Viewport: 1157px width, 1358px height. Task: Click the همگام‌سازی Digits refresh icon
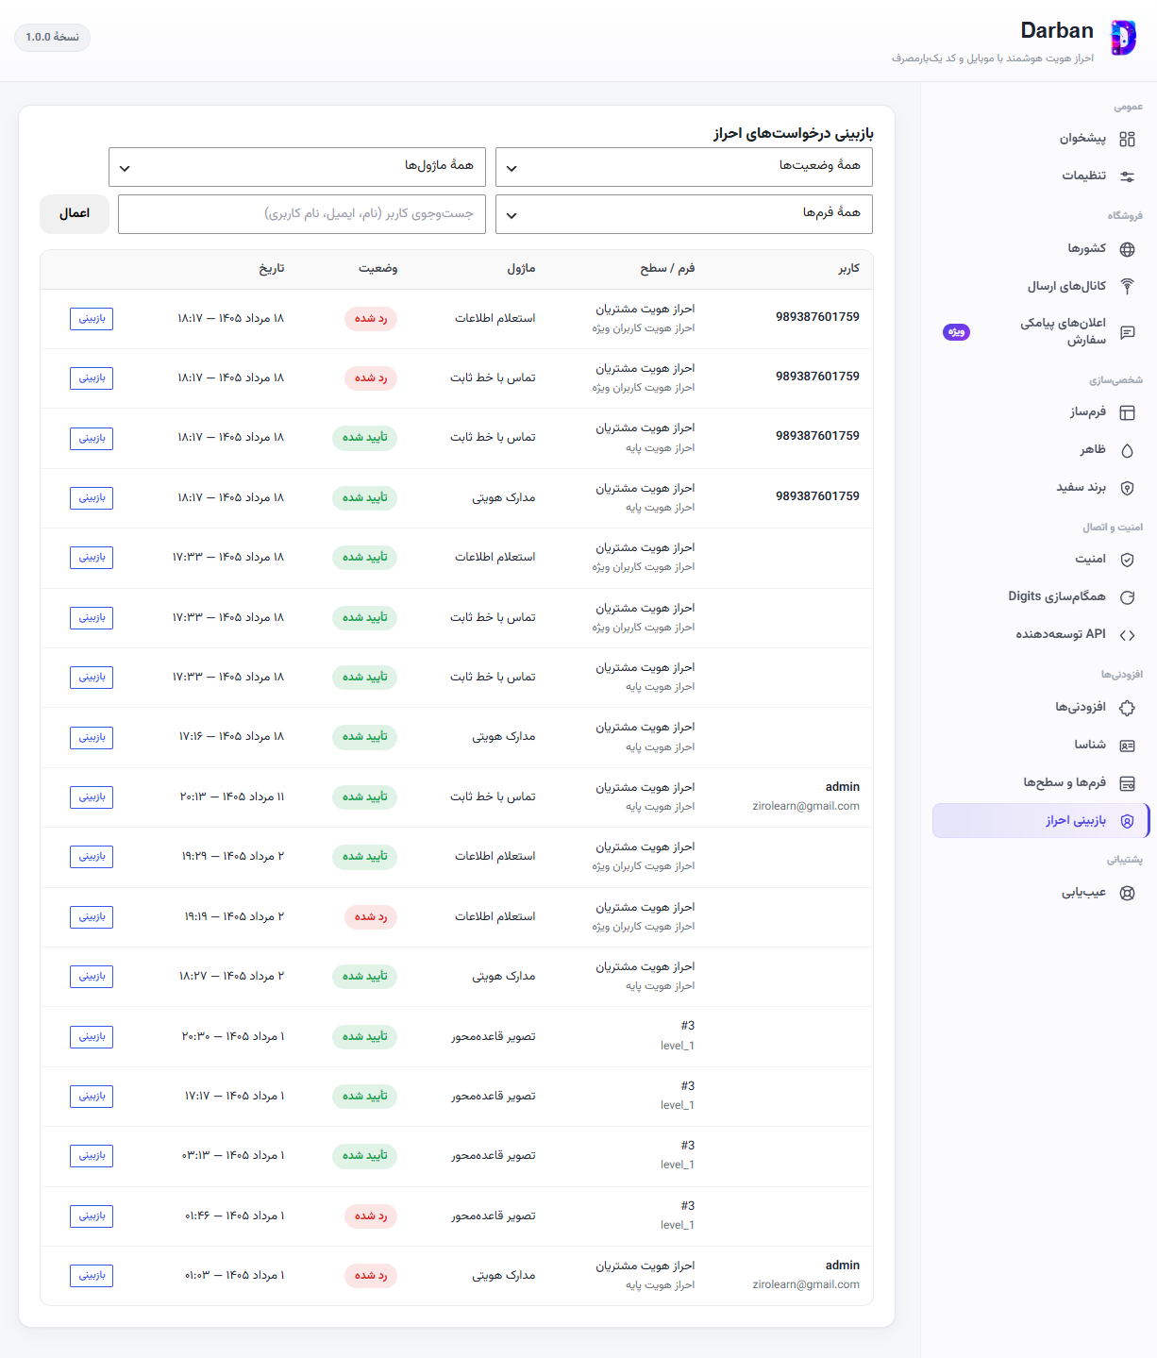1127,597
